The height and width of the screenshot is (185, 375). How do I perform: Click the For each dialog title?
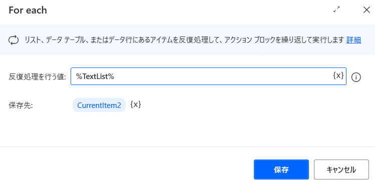point(28,10)
